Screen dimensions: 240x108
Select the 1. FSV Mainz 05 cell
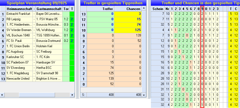tap(49, 19)
